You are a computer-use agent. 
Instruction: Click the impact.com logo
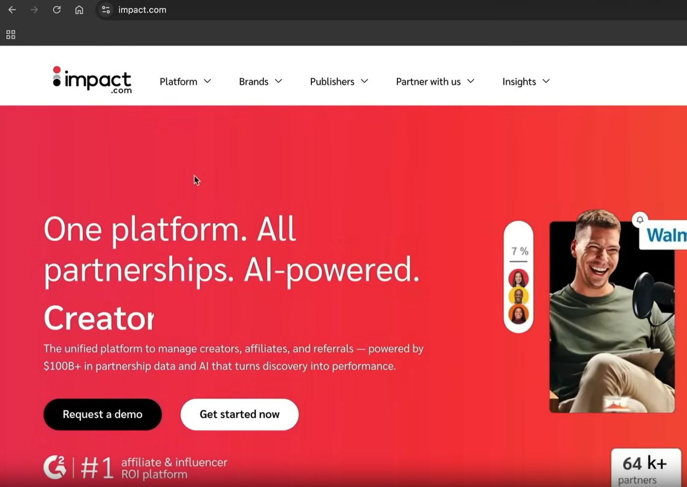click(92, 80)
